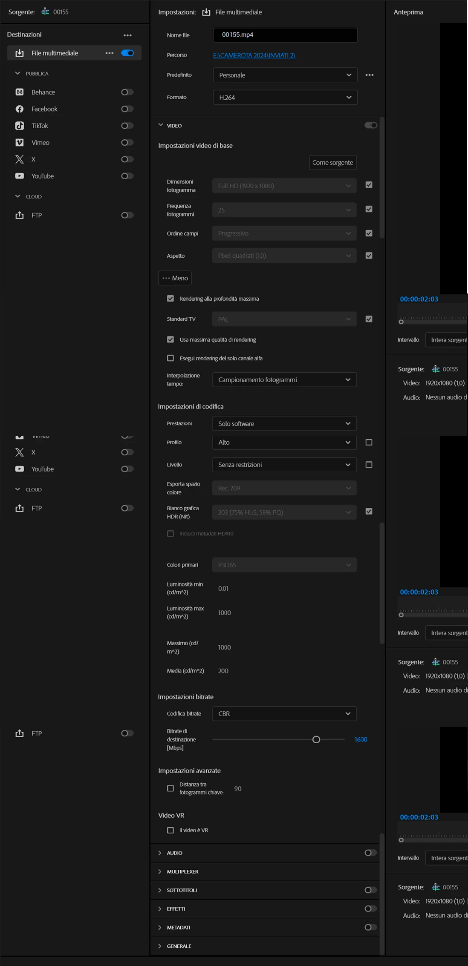Open the Standard TV PAL dropdown
The image size is (468, 966).
point(284,319)
